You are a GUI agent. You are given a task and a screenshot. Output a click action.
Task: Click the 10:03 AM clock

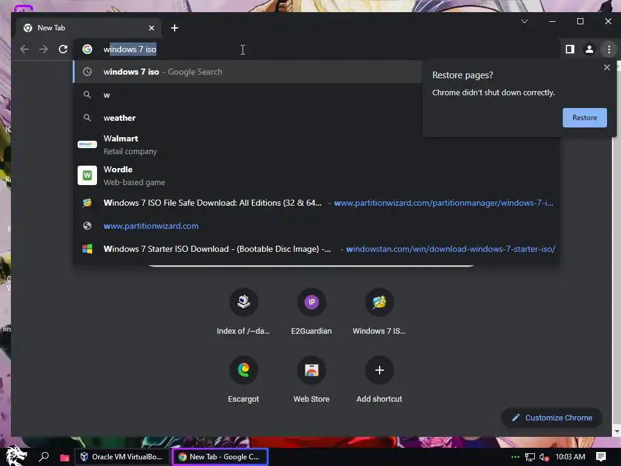(570, 457)
